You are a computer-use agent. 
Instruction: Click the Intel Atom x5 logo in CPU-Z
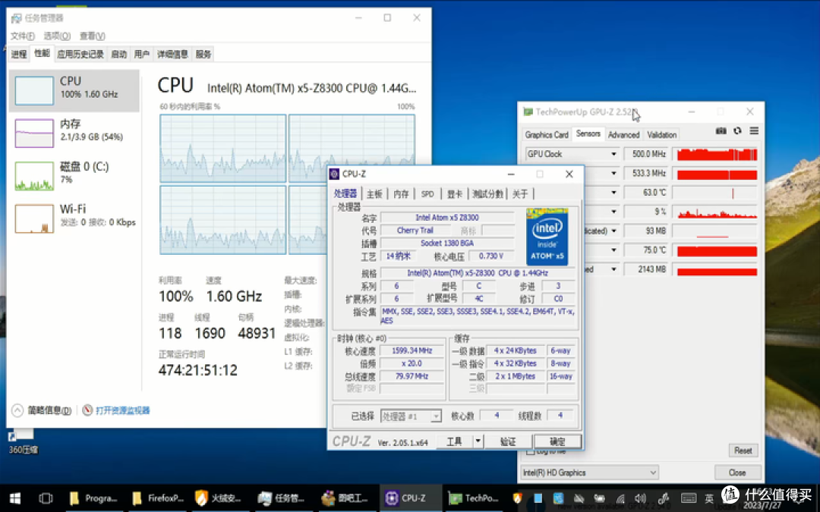coord(547,237)
